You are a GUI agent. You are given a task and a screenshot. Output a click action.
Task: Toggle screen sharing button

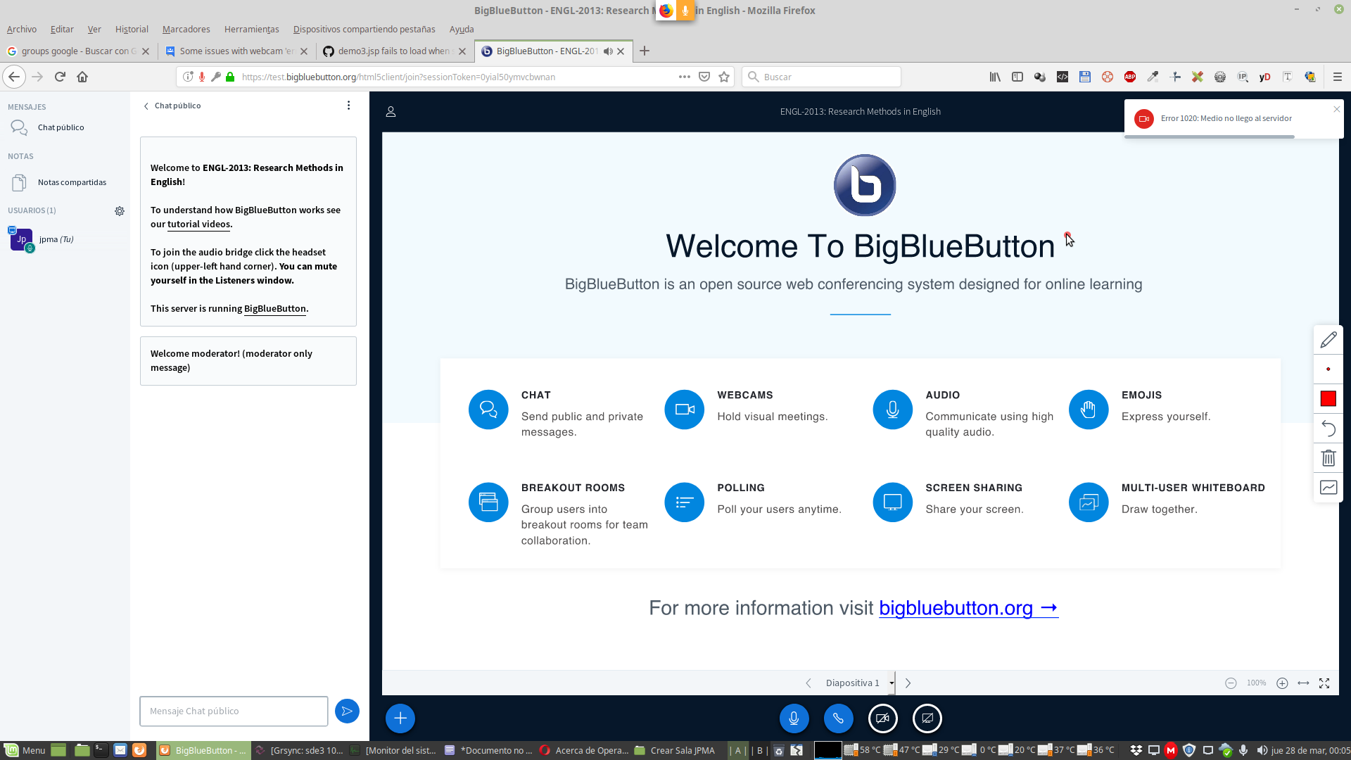[927, 718]
